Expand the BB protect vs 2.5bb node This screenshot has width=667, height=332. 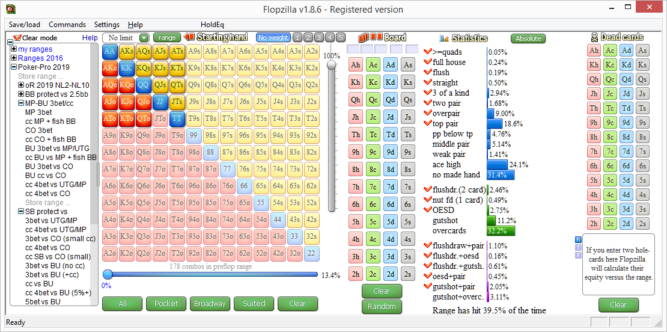pyautogui.click(x=21, y=94)
